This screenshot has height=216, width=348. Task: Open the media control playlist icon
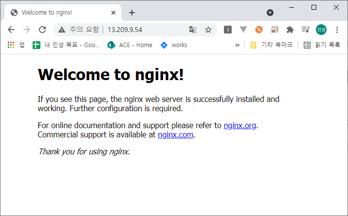306,30
